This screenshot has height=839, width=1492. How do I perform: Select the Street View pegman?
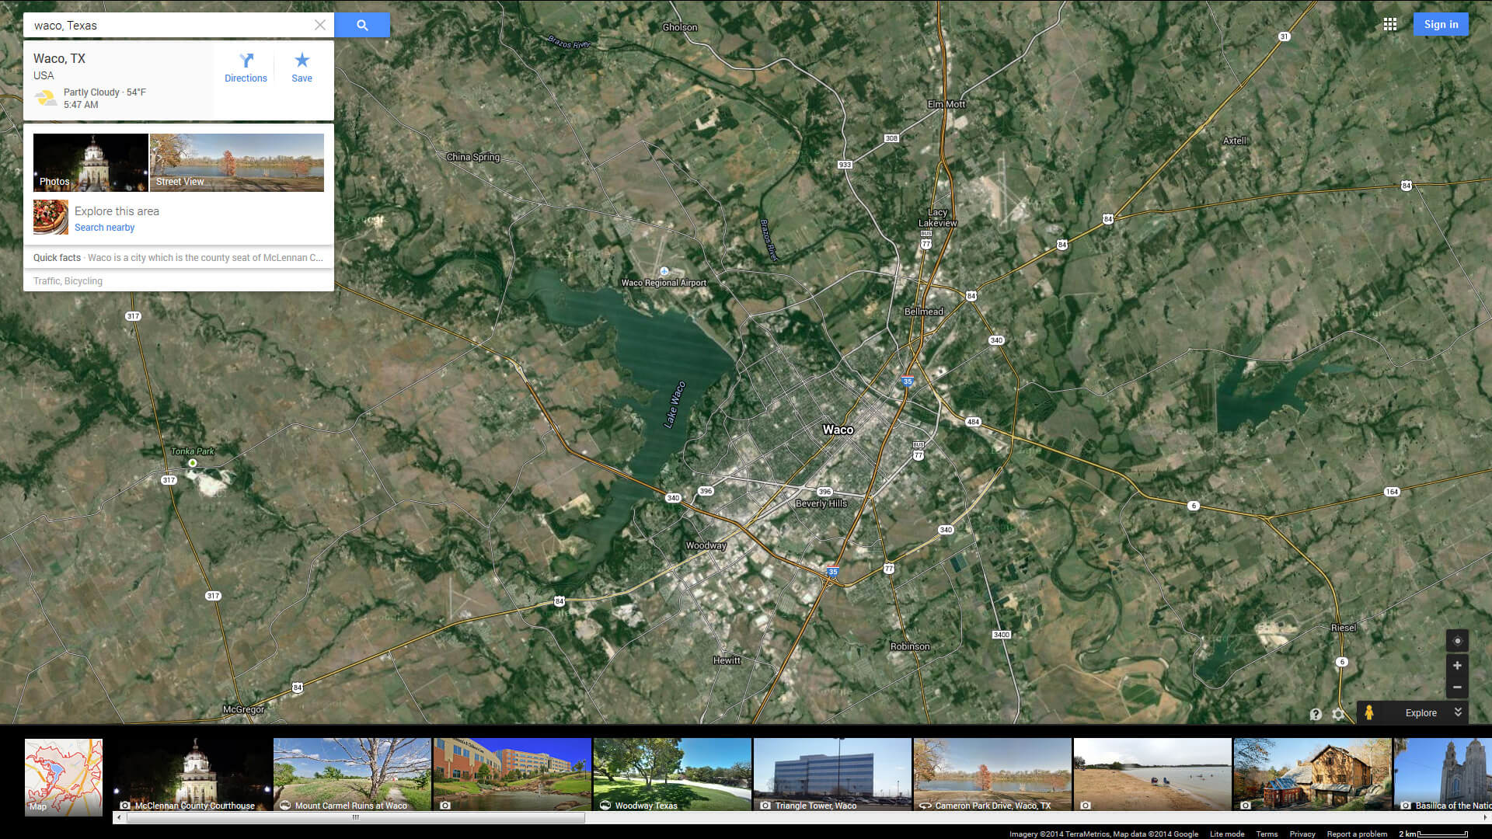pyautogui.click(x=1369, y=712)
